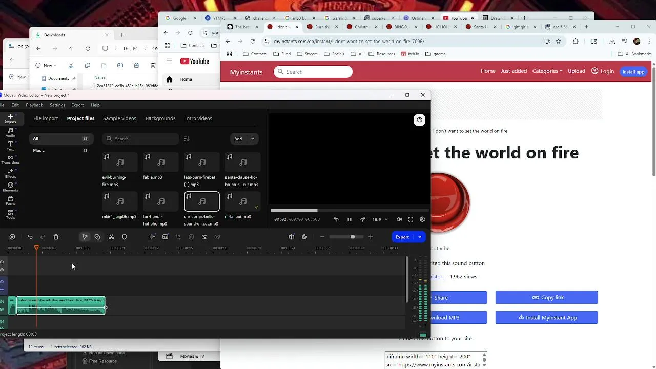656x369 pixels.
Task: Click the crop tool icon in toolbar
Action: tap(178, 237)
